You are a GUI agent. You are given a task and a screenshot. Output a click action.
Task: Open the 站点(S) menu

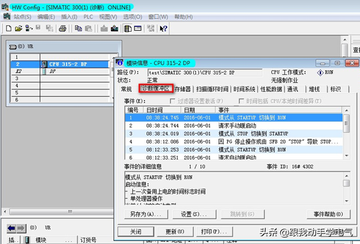click(x=22, y=16)
